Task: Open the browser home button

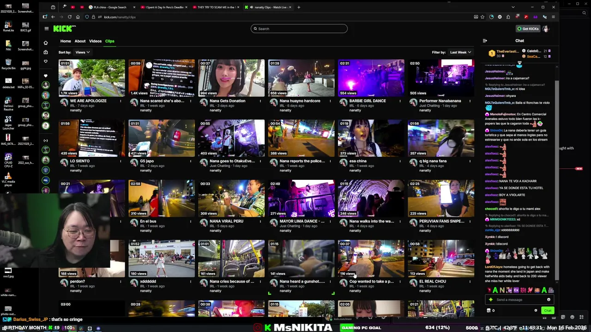Action: (78, 17)
